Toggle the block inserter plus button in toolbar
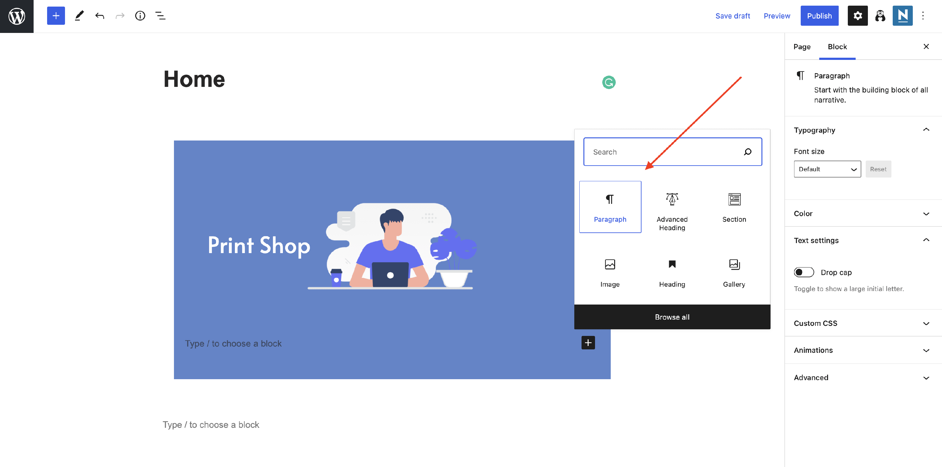This screenshot has height=467, width=942. point(56,16)
